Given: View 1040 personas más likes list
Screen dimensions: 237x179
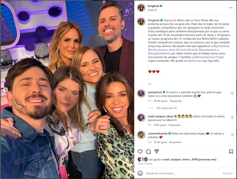Looking at the screenshot, I should [x=204, y=159].
